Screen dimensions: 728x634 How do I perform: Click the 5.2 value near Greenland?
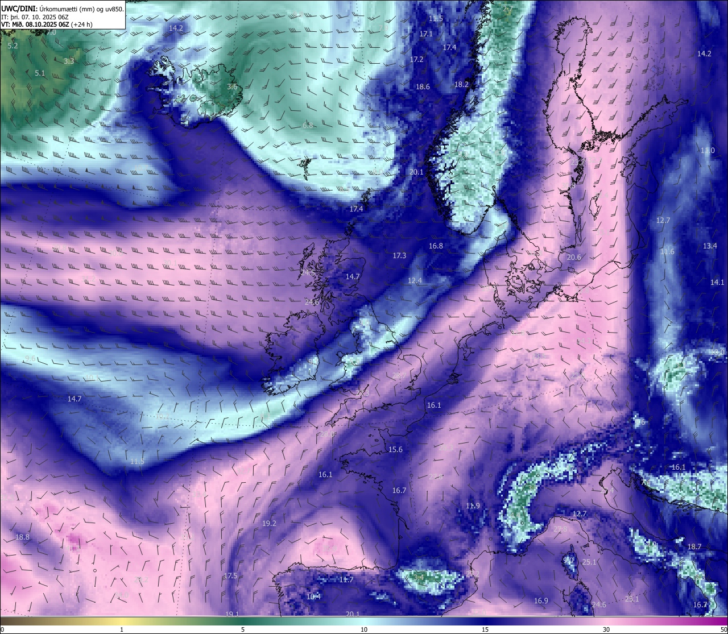(13, 46)
